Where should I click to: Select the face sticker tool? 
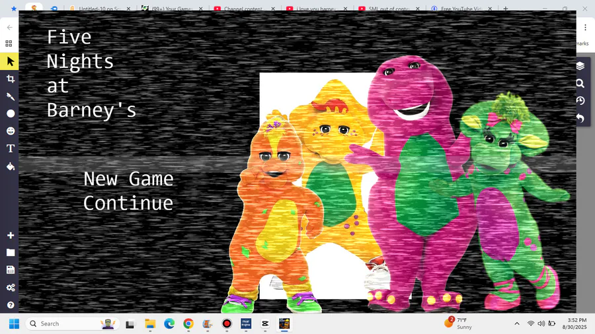[x=10, y=131]
